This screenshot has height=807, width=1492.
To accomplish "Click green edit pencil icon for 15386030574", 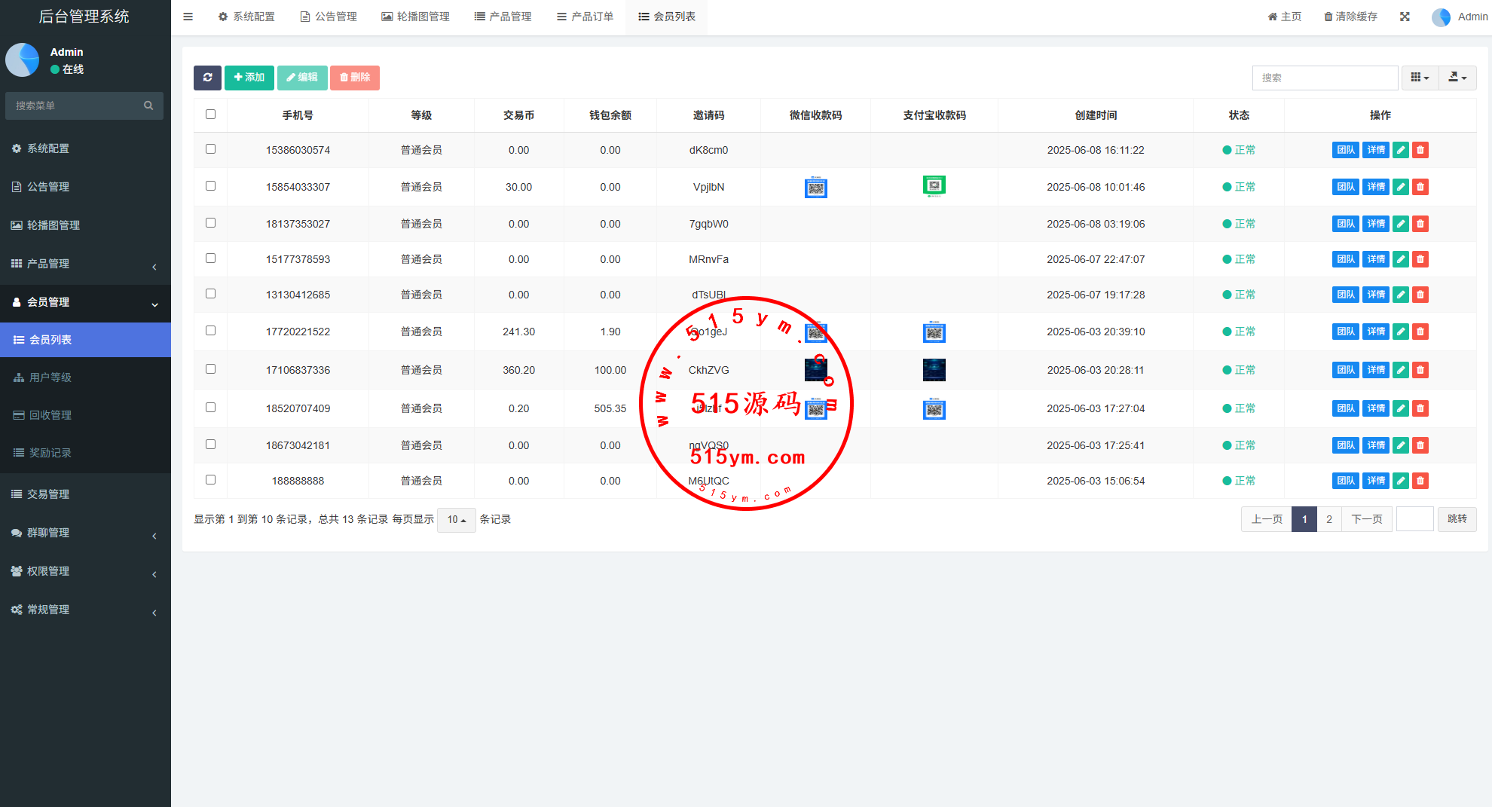I will click(1400, 150).
